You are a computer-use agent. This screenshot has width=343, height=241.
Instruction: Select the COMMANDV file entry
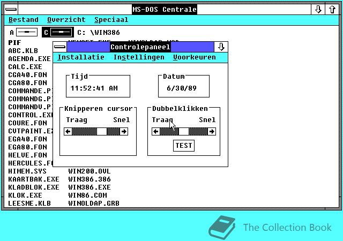(30, 107)
